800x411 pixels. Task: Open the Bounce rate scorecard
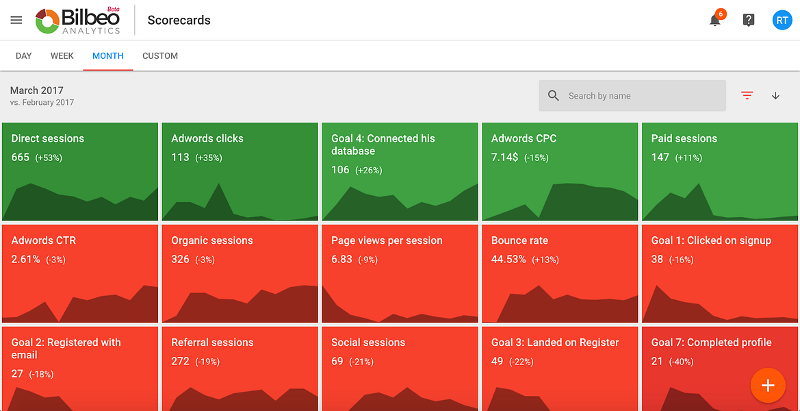[x=560, y=274]
